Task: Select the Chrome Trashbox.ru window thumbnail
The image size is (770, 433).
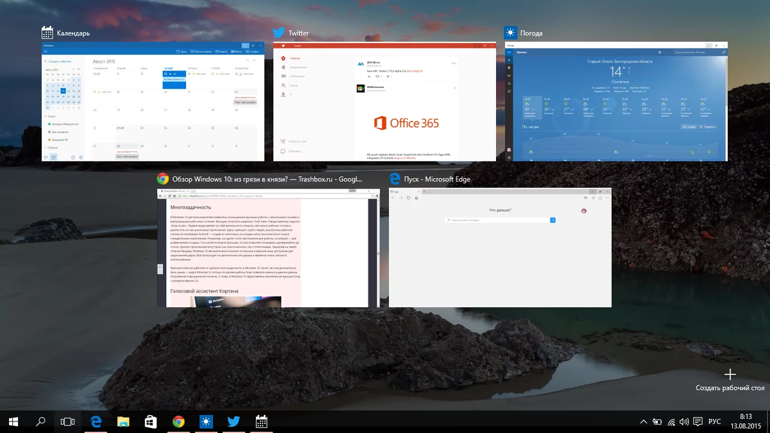Action: click(x=268, y=248)
